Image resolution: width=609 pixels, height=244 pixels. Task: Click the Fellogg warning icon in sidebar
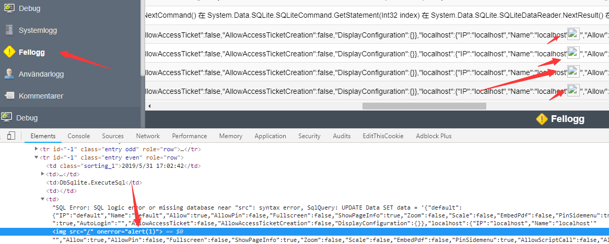(x=9, y=52)
